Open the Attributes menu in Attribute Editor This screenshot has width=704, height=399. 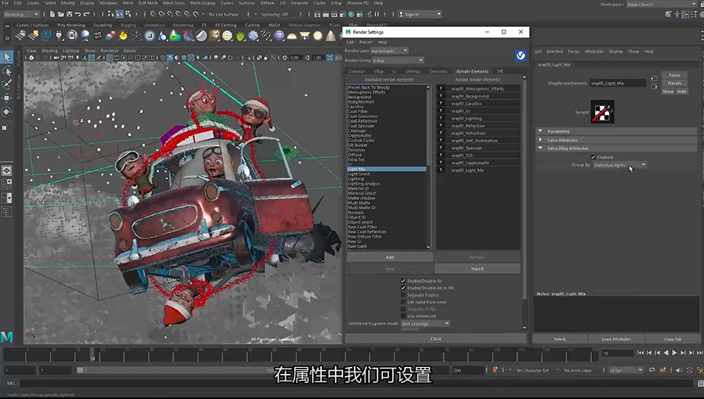[594, 51]
